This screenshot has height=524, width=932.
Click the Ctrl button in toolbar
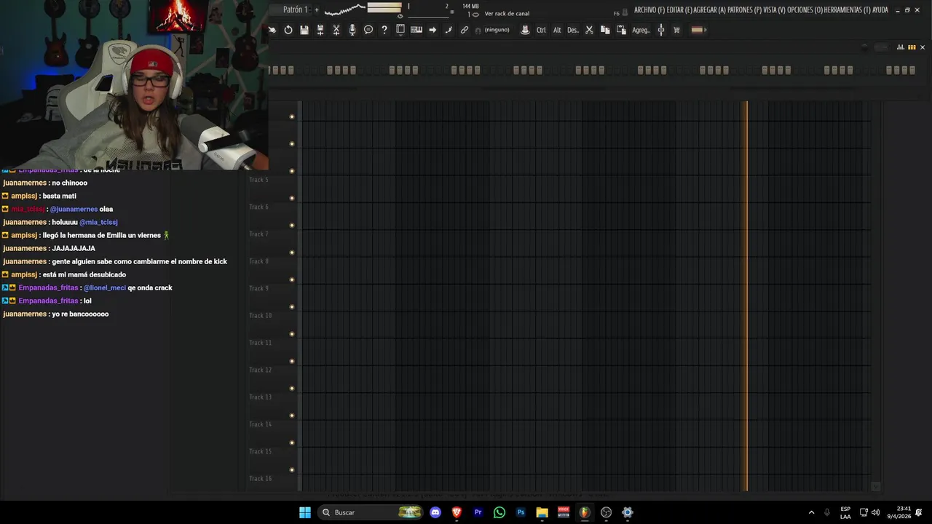coord(541,30)
